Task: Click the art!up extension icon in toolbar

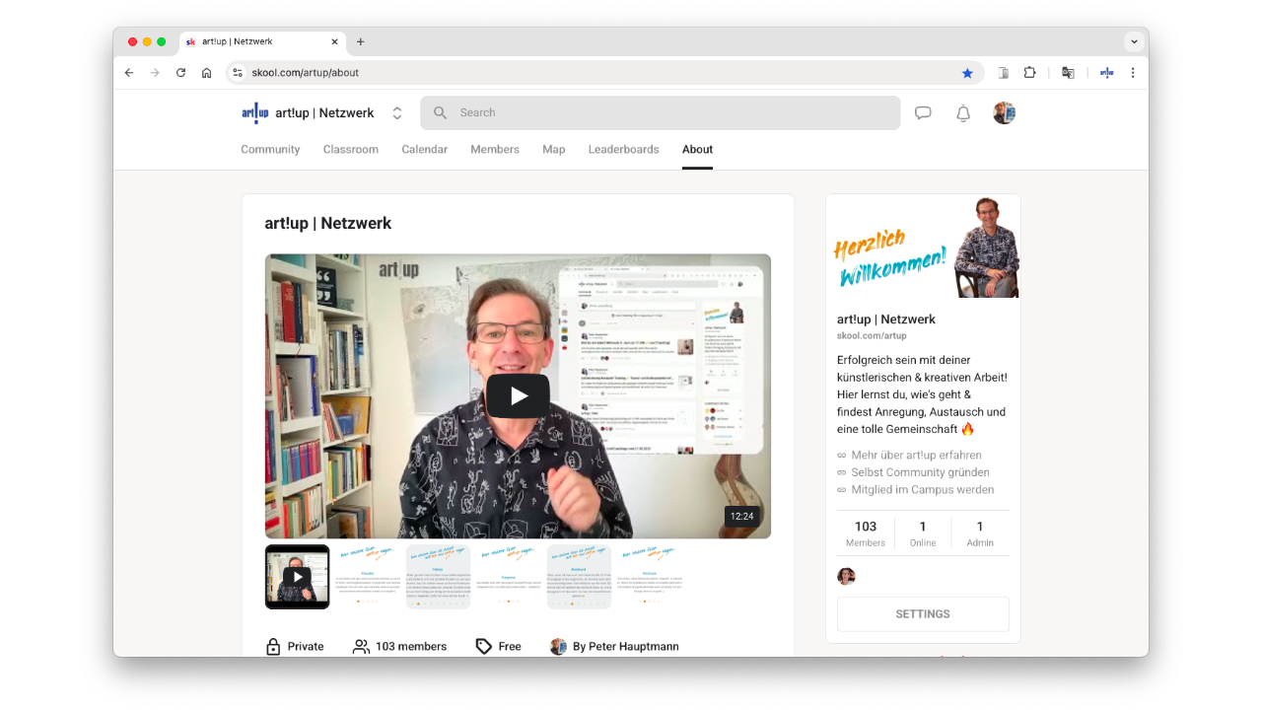Action: (x=1106, y=73)
